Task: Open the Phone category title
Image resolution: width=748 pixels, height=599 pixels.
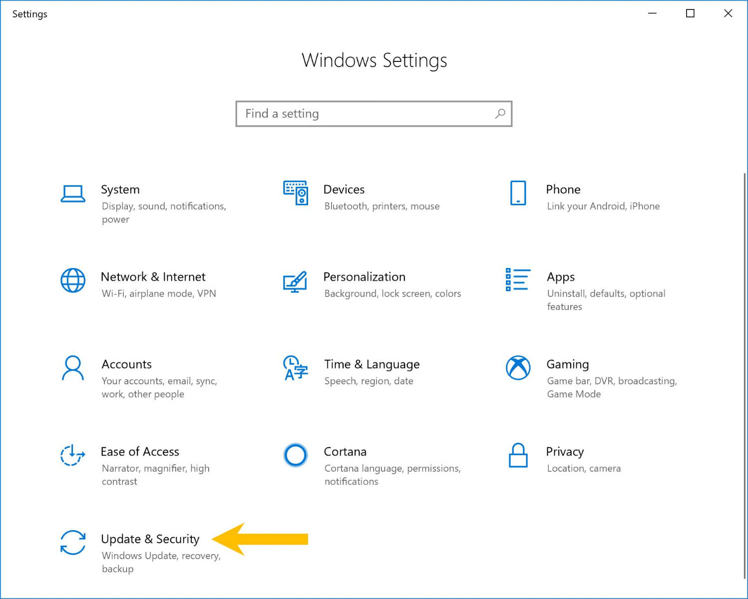Action: (x=563, y=190)
